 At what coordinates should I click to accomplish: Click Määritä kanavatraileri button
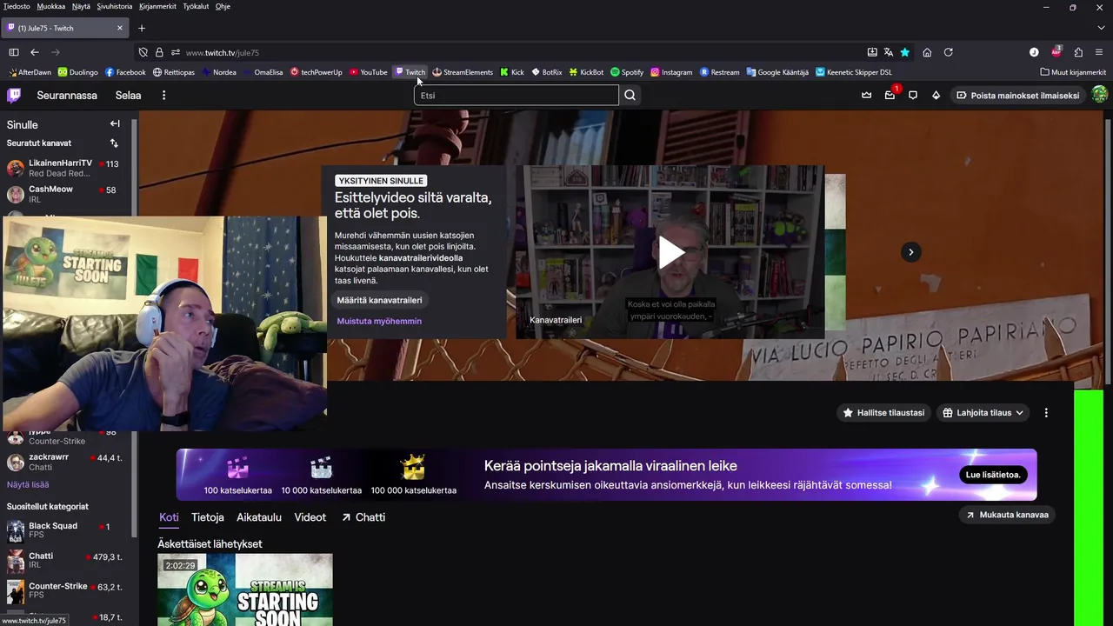pyautogui.click(x=380, y=300)
